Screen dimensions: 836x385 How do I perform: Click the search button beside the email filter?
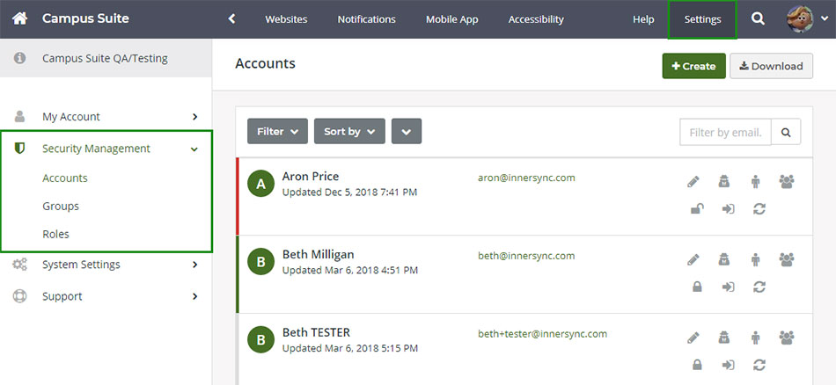click(x=786, y=132)
